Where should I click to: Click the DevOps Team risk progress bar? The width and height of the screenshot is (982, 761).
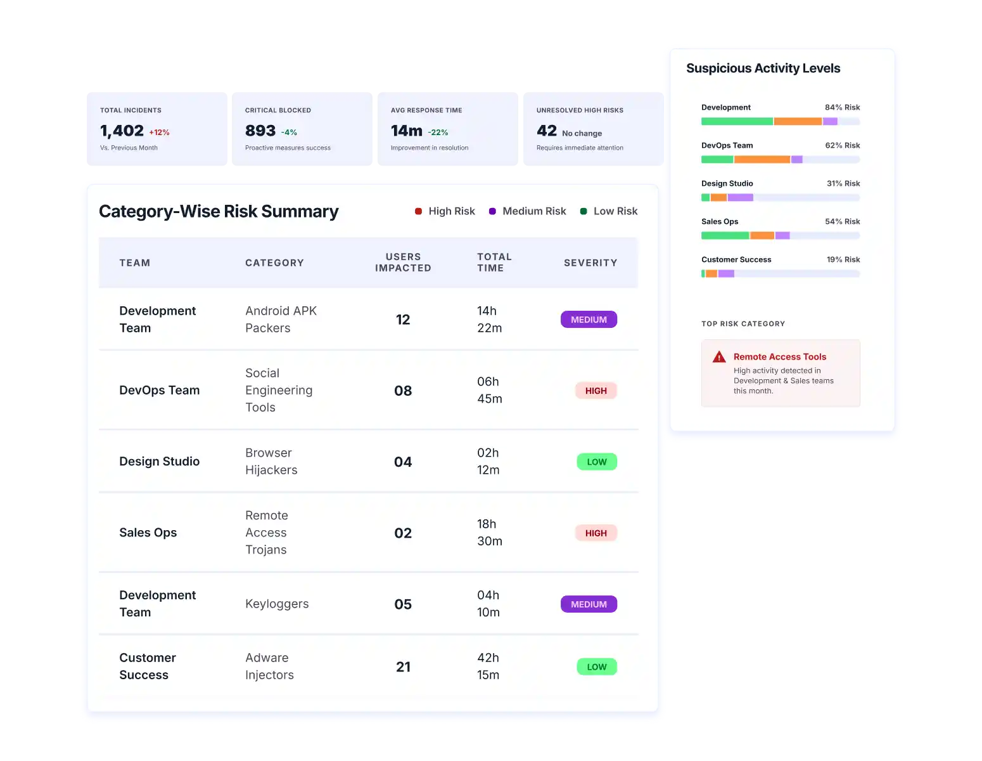(x=780, y=159)
